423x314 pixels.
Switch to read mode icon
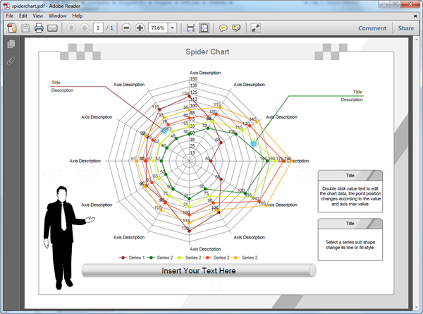point(255,28)
